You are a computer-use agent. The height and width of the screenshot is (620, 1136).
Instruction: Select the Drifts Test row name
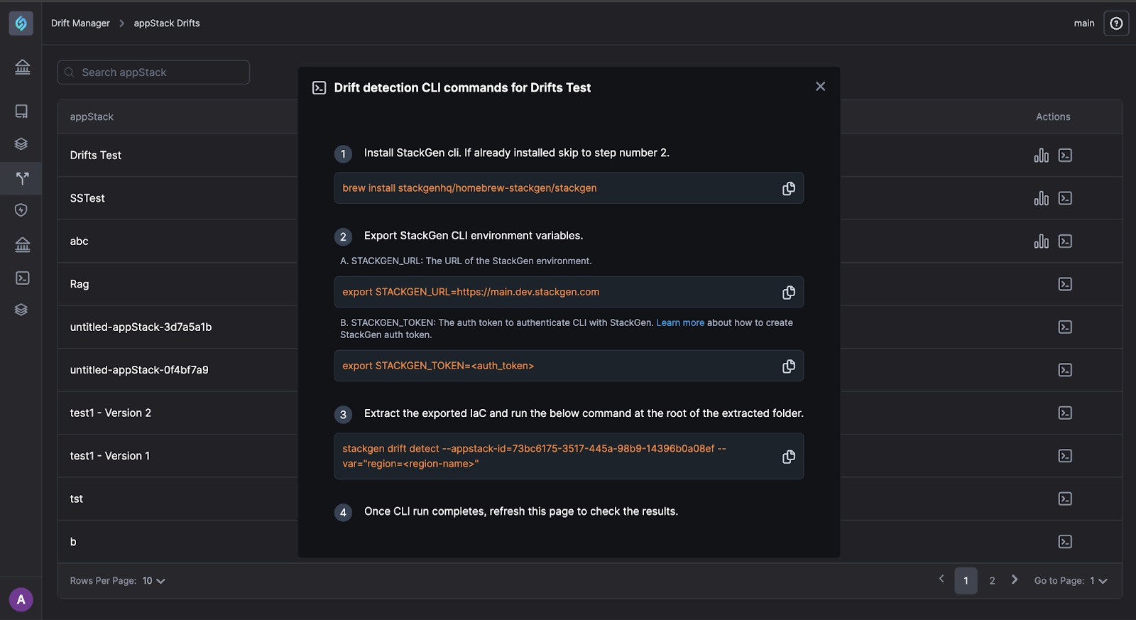(x=96, y=156)
